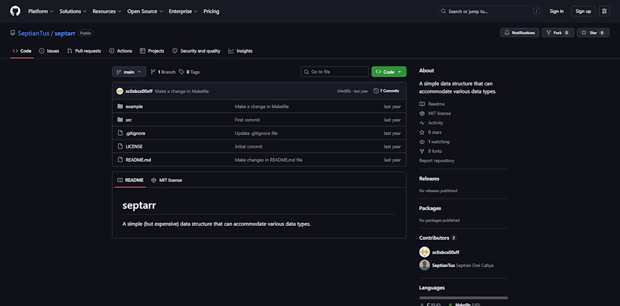Open latest commit message Make a change in Makefile
This screenshot has height=306, width=620.
182,91
